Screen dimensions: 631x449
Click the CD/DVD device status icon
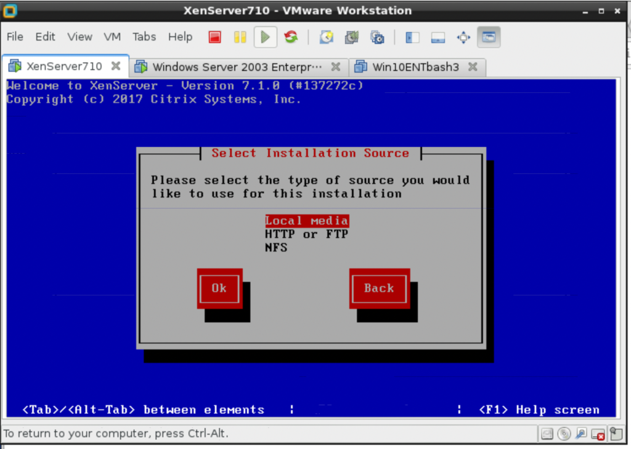tap(564, 434)
